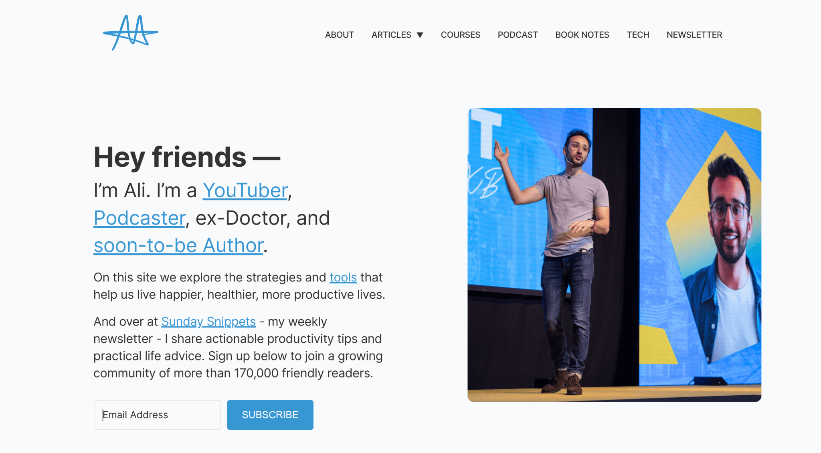The width and height of the screenshot is (821, 453).
Task: Click the SUBSCRIBE button
Action: [x=270, y=415]
